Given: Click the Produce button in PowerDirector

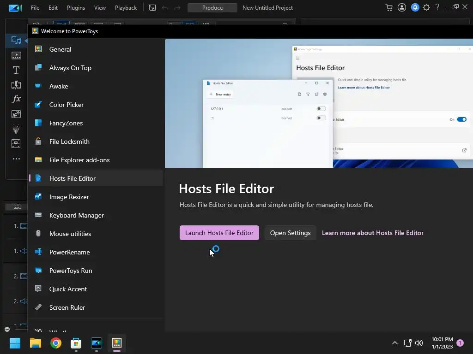Looking at the screenshot, I should (x=212, y=8).
